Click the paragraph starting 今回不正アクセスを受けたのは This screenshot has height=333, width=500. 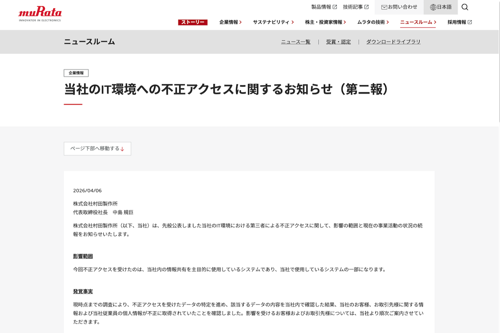[x=230, y=269]
